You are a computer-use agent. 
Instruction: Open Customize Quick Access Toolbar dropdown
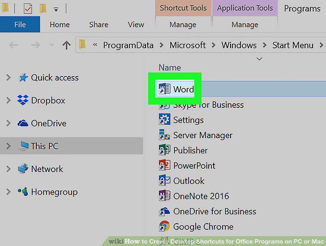pos(56,9)
